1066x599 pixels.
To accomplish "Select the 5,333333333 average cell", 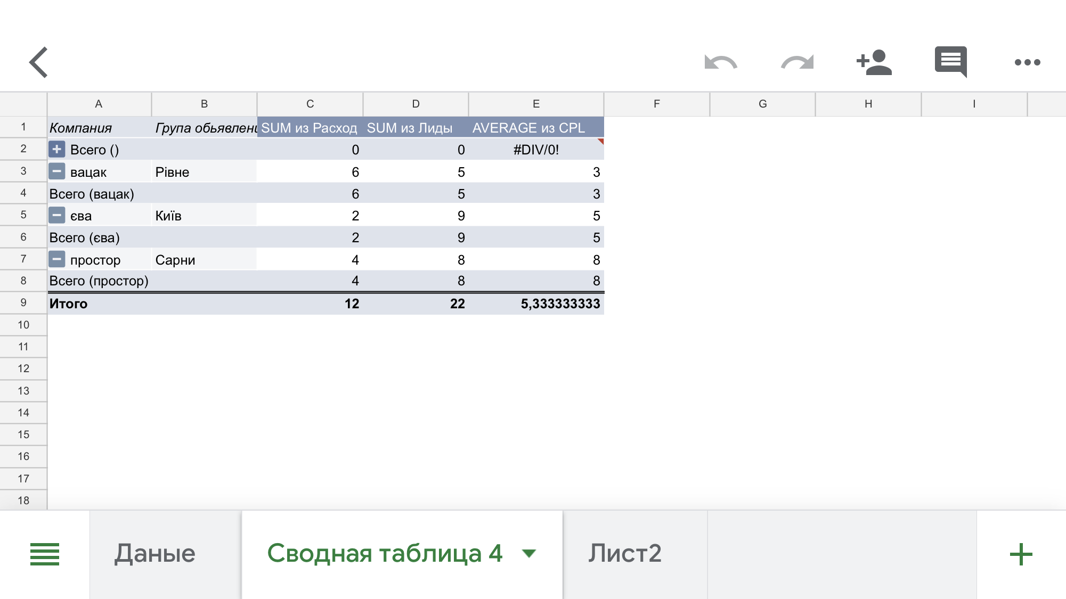I will pyautogui.click(x=536, y=303).
